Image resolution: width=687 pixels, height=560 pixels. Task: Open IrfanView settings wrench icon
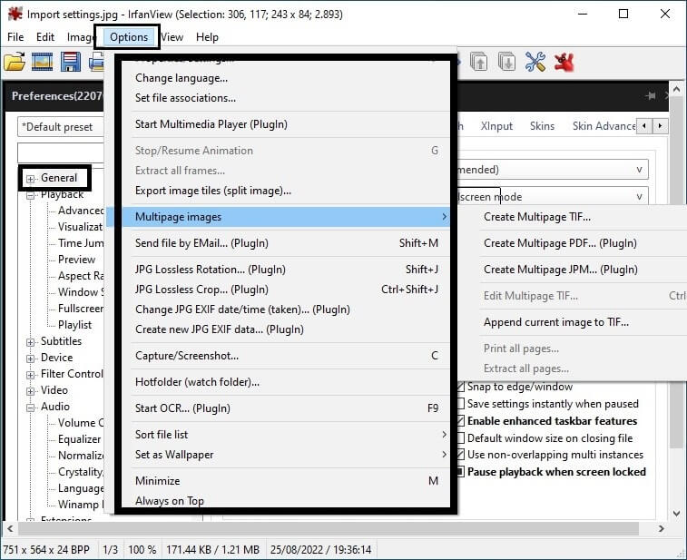[535, 62]
